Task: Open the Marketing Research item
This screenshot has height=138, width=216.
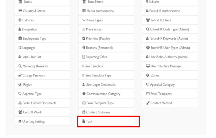Action: [x=42, y=66]
